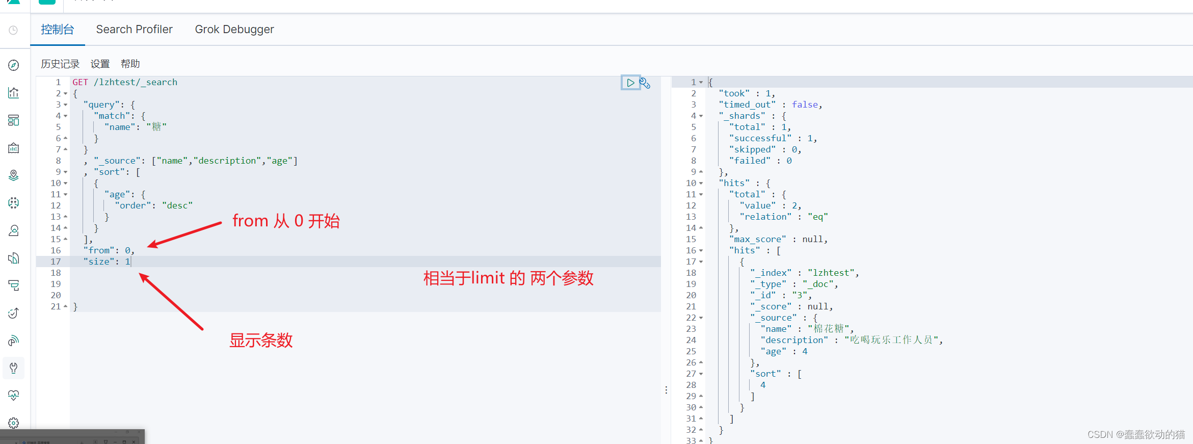The height and width of the screenshot is (444, 1193).
Task: Click the send request play icon
Action: [630, 83]
